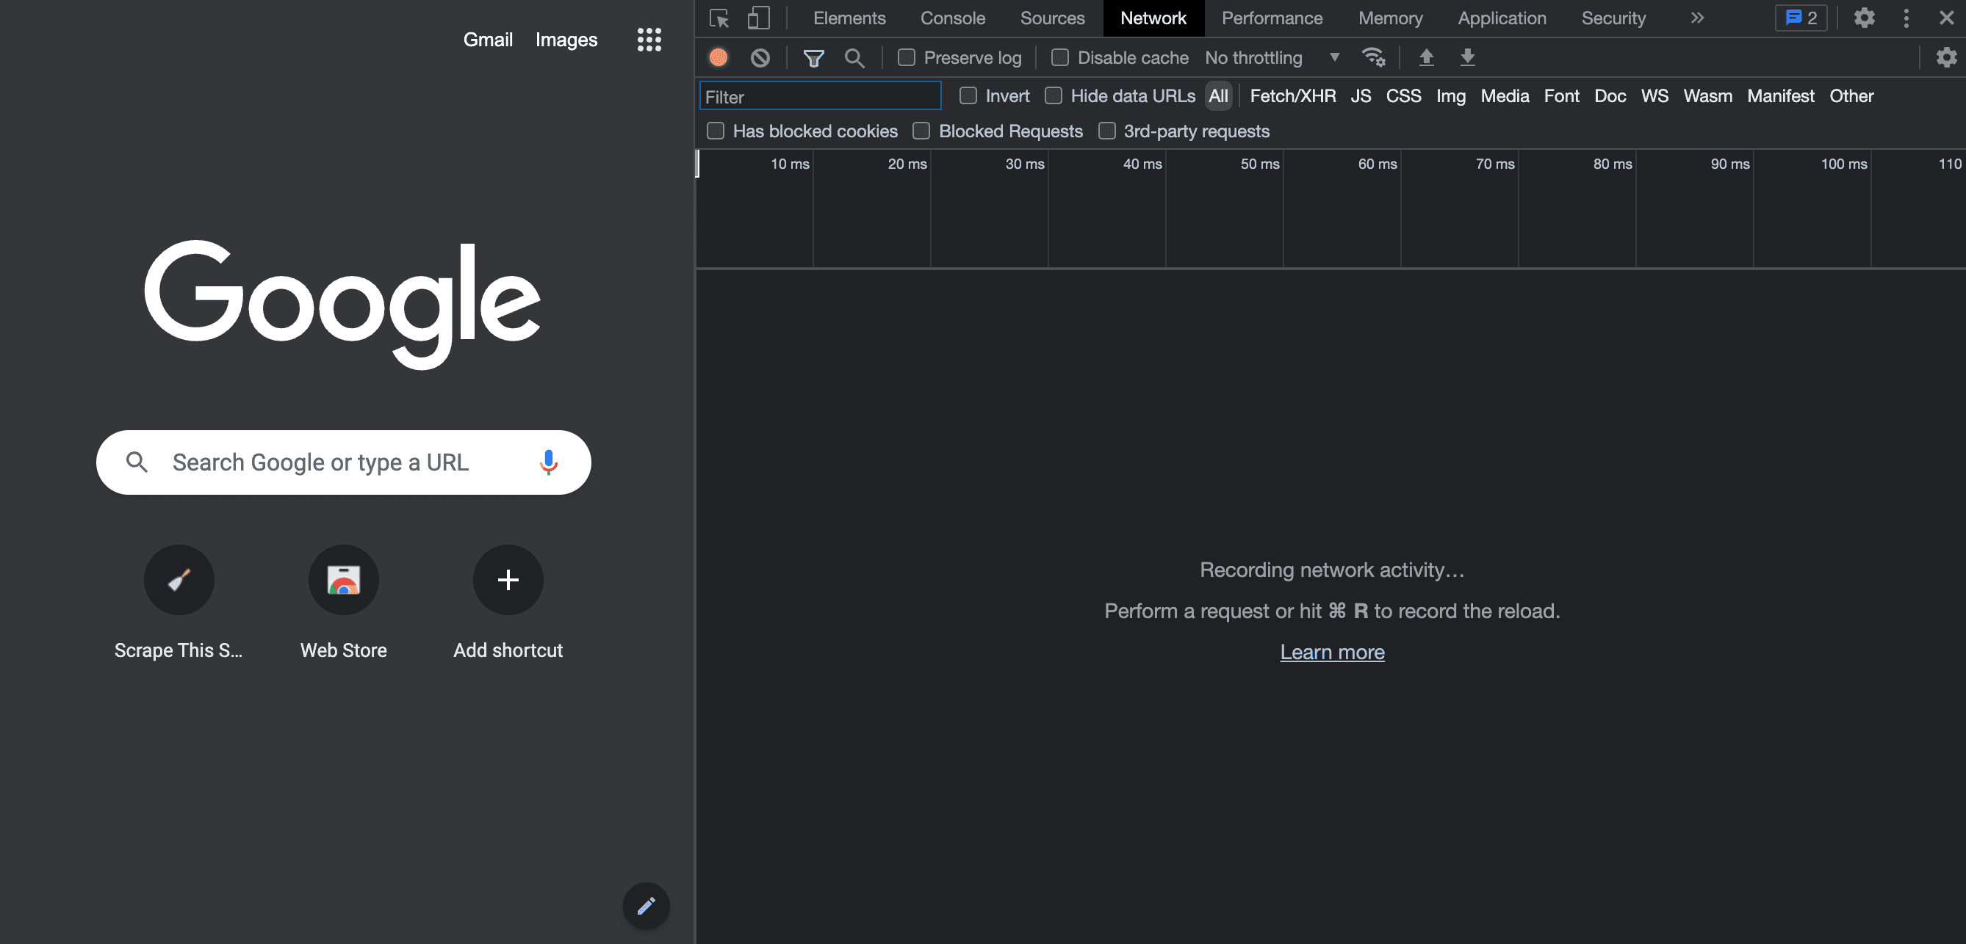Filter requests by CSS
The width and height of the screenshot is (1966, 944).
click(1403, 96)
